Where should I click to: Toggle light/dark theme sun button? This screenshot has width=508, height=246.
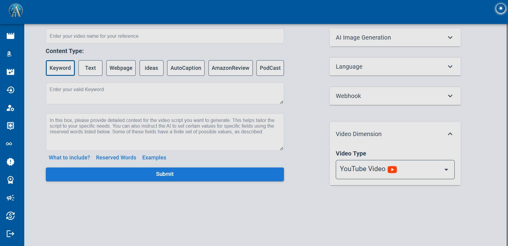pos(501,9)
